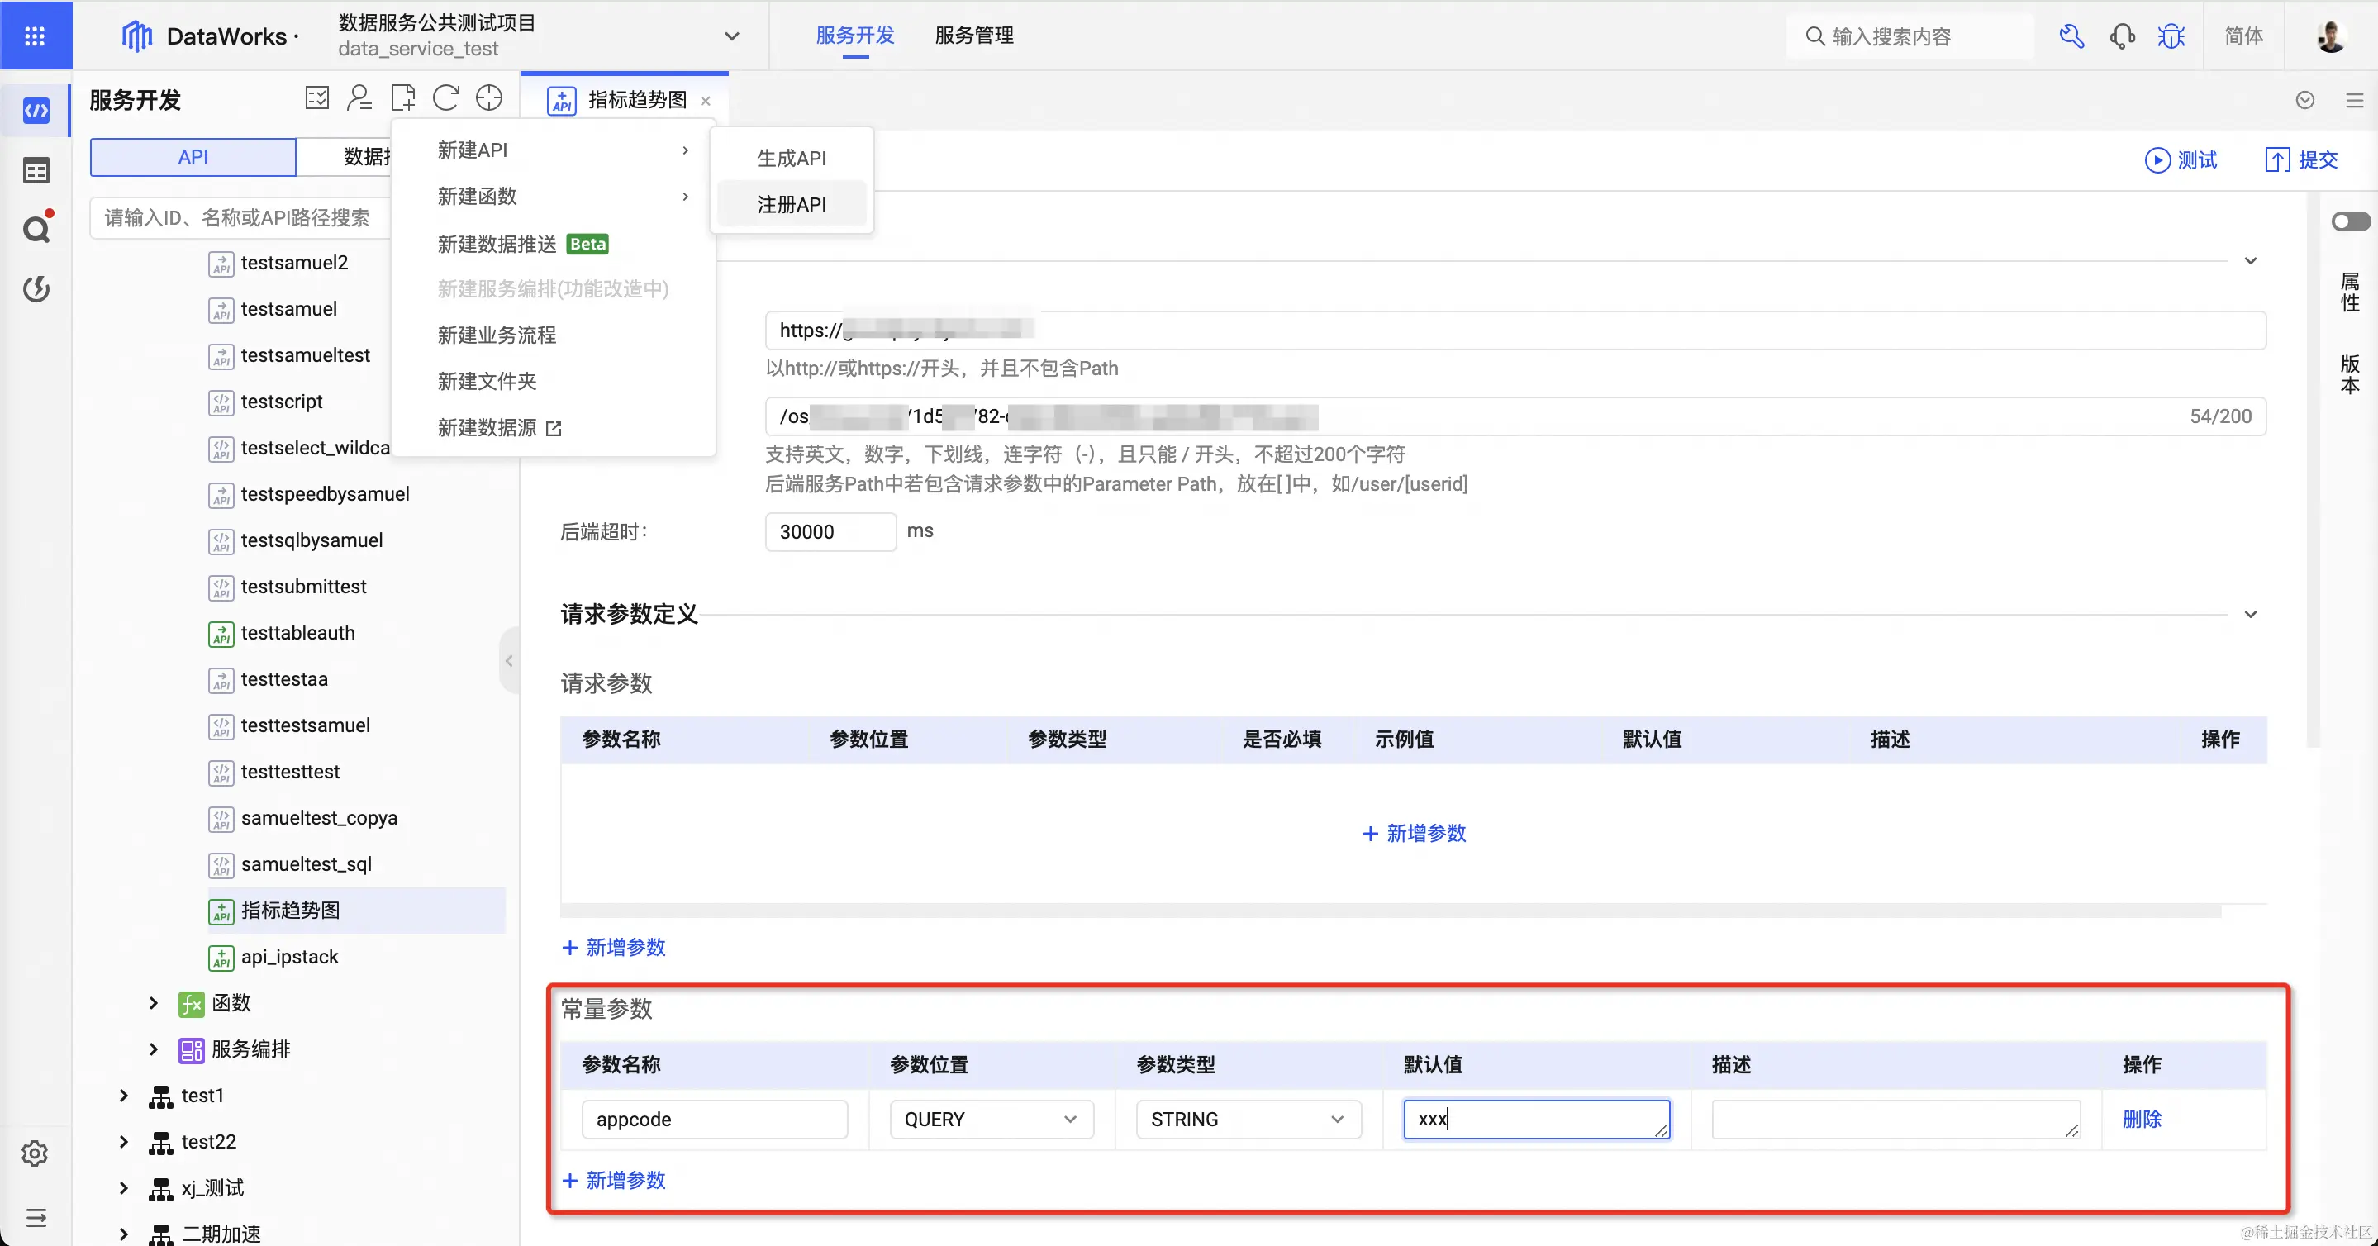Open the new file plus icon
2378x1246 pixels.
[x=402, y=97]
